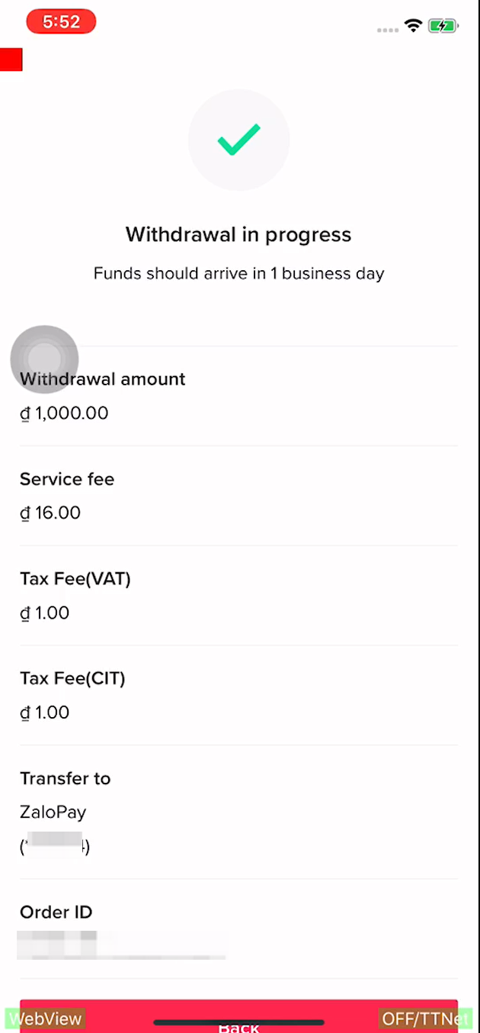Tap the green WebView debug label
Viewport: 480px width, 1033px height.
click(x=45, y=1019)
